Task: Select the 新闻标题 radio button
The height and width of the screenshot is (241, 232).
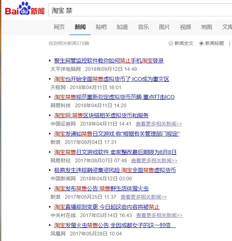Action: (x=201, y=44)
